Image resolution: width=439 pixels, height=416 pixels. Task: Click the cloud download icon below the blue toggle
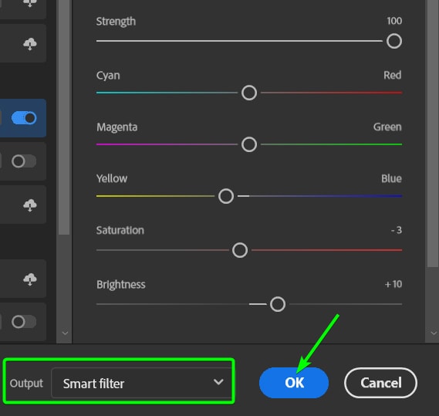tap(29, 205)
